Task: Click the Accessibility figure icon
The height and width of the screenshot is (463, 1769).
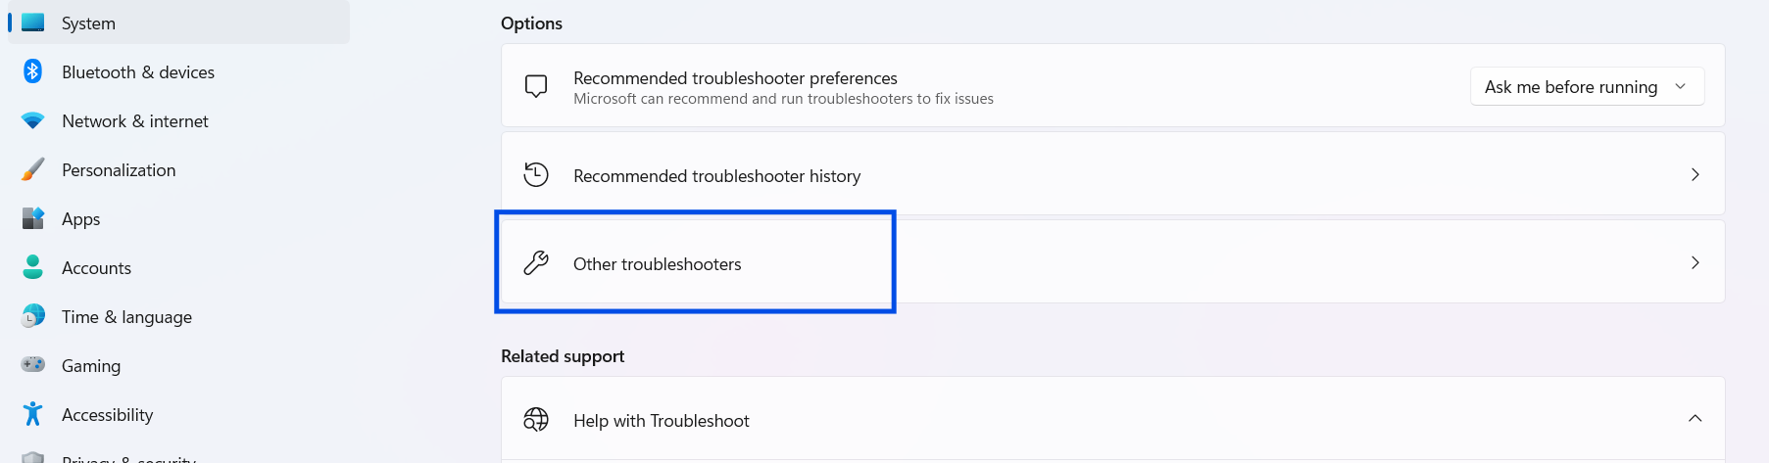Action: click(32, 414)
